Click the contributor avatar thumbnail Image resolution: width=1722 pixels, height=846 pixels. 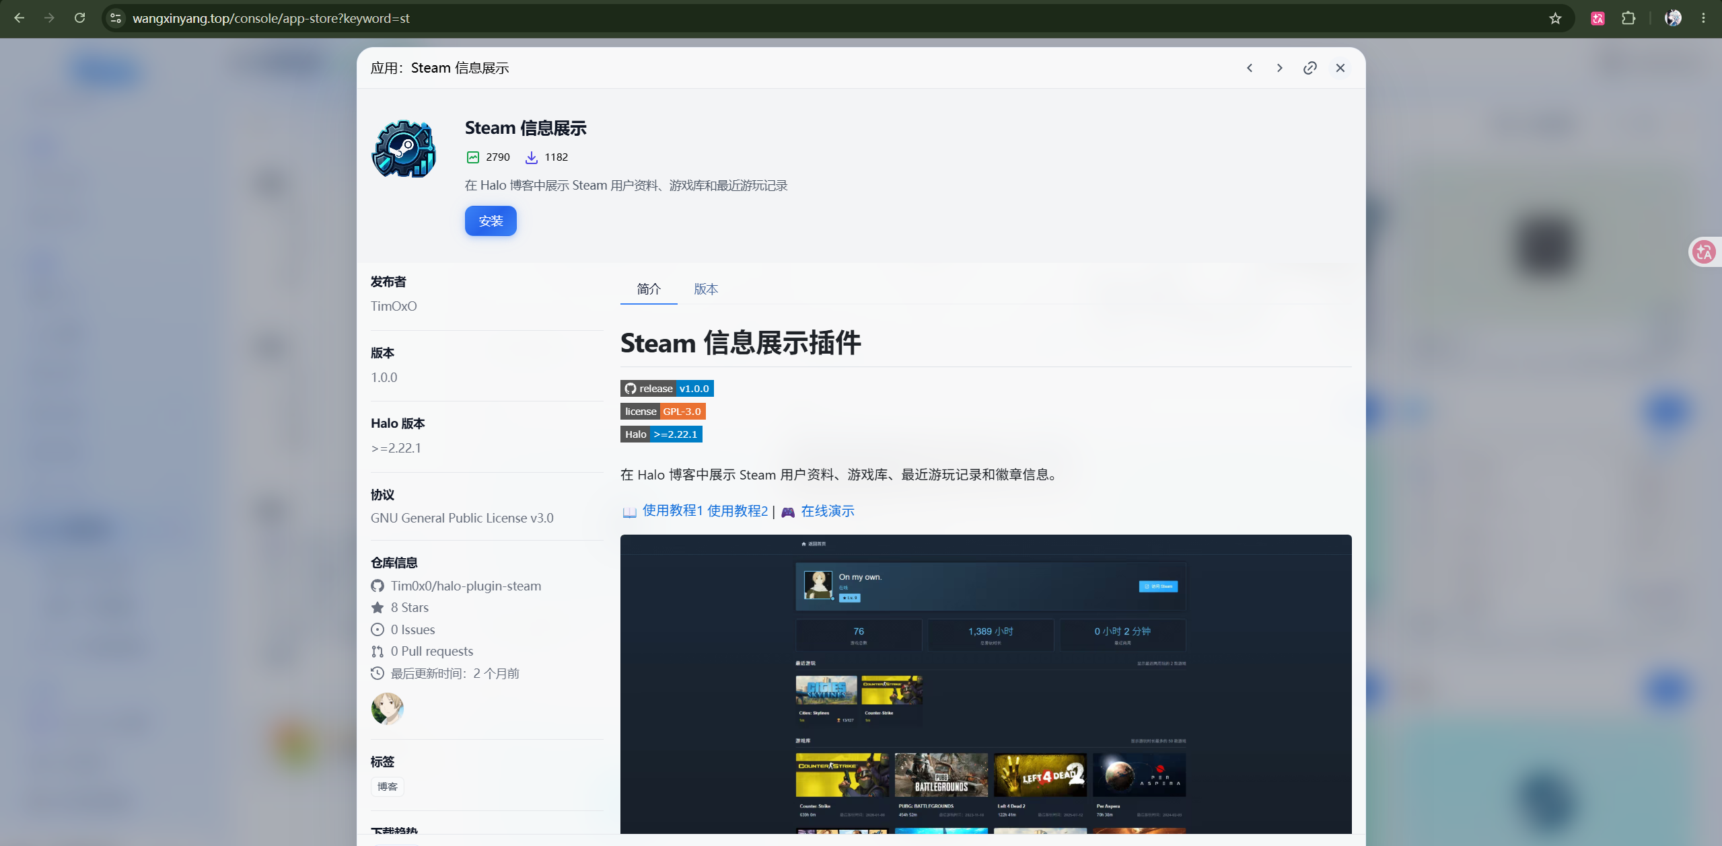[x=387, y=709]
